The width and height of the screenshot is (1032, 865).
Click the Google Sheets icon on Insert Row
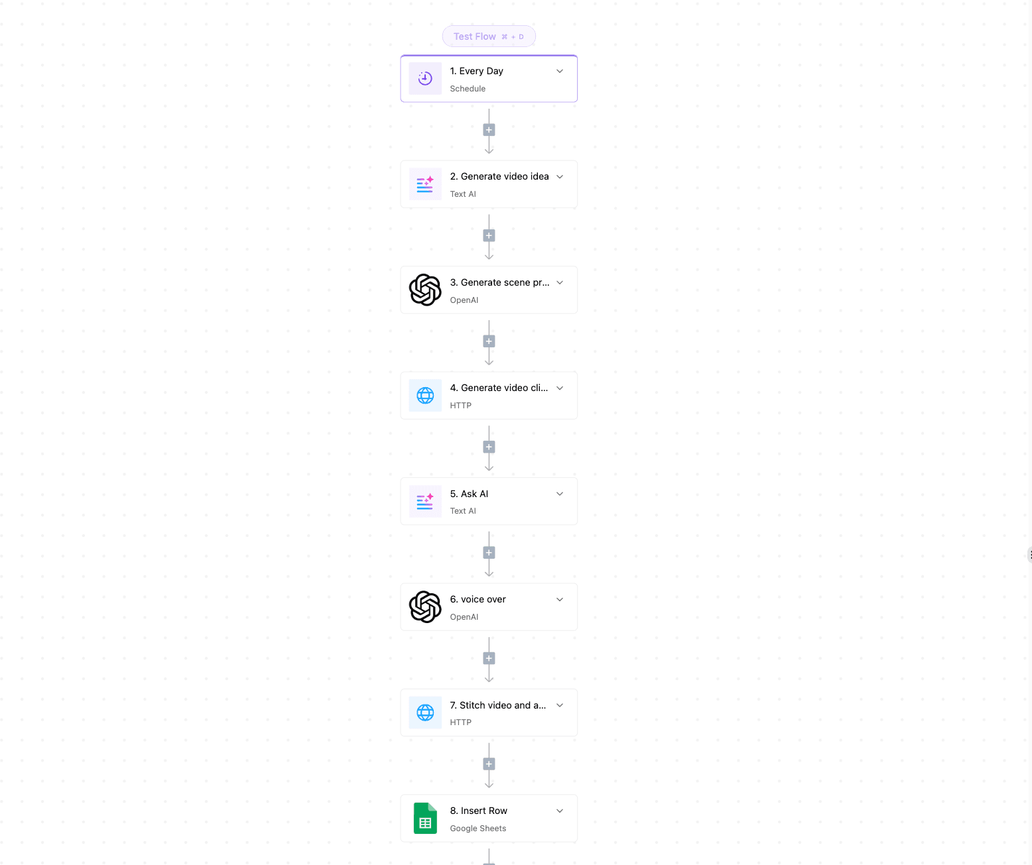point(425,818)
